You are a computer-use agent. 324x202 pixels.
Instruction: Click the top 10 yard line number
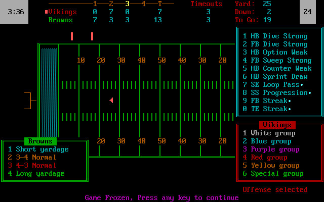coord(81,60)
